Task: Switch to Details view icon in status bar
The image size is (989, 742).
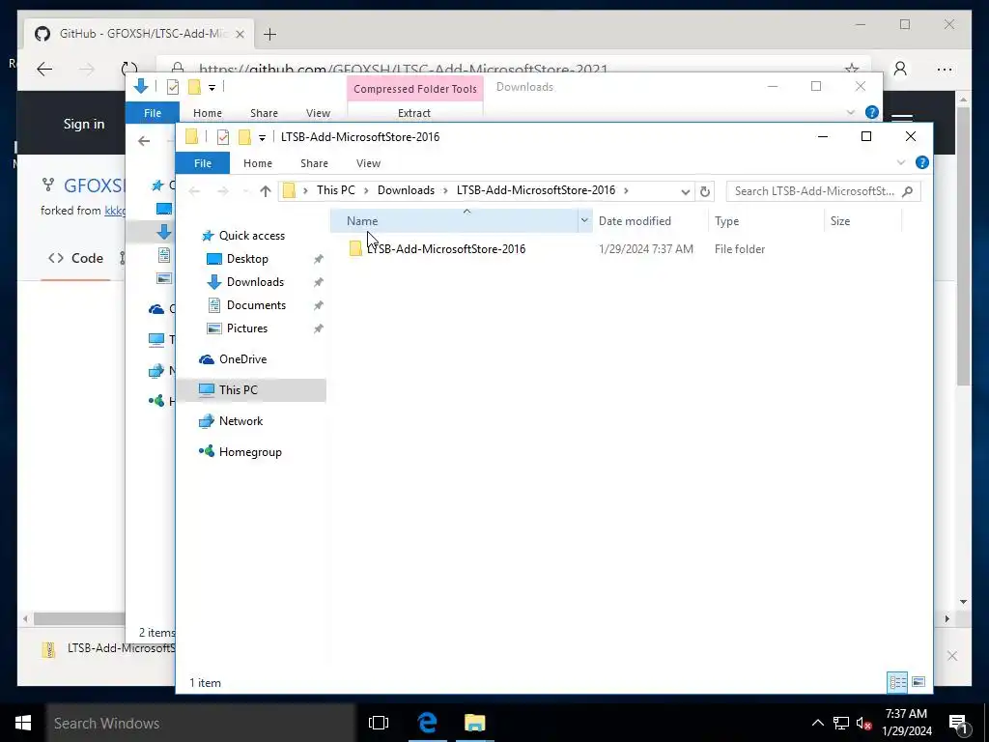Action: (897, 682)
